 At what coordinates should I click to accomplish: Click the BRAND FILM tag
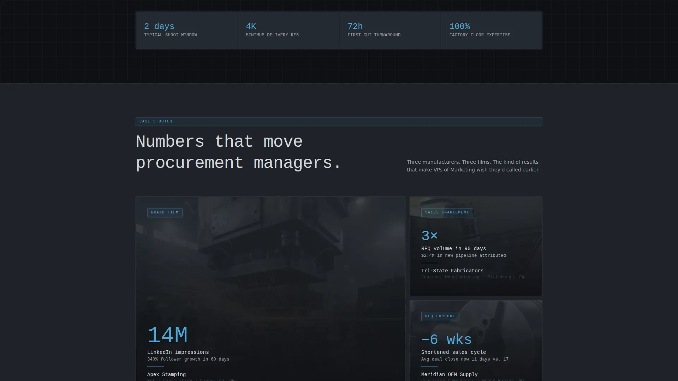click(165, 213)
